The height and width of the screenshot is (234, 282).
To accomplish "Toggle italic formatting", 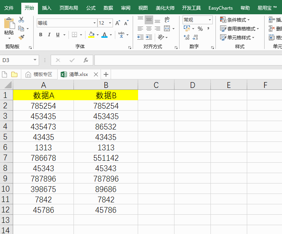I will tap(49, 35).
